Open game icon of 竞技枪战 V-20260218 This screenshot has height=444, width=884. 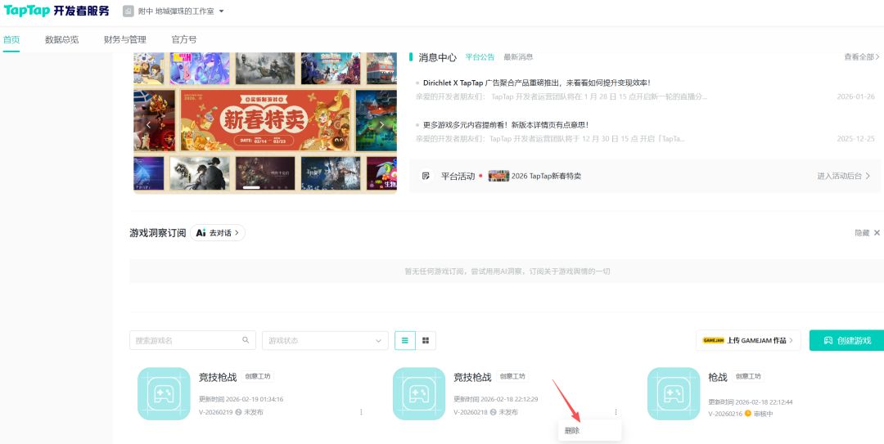tap(419, 393)
